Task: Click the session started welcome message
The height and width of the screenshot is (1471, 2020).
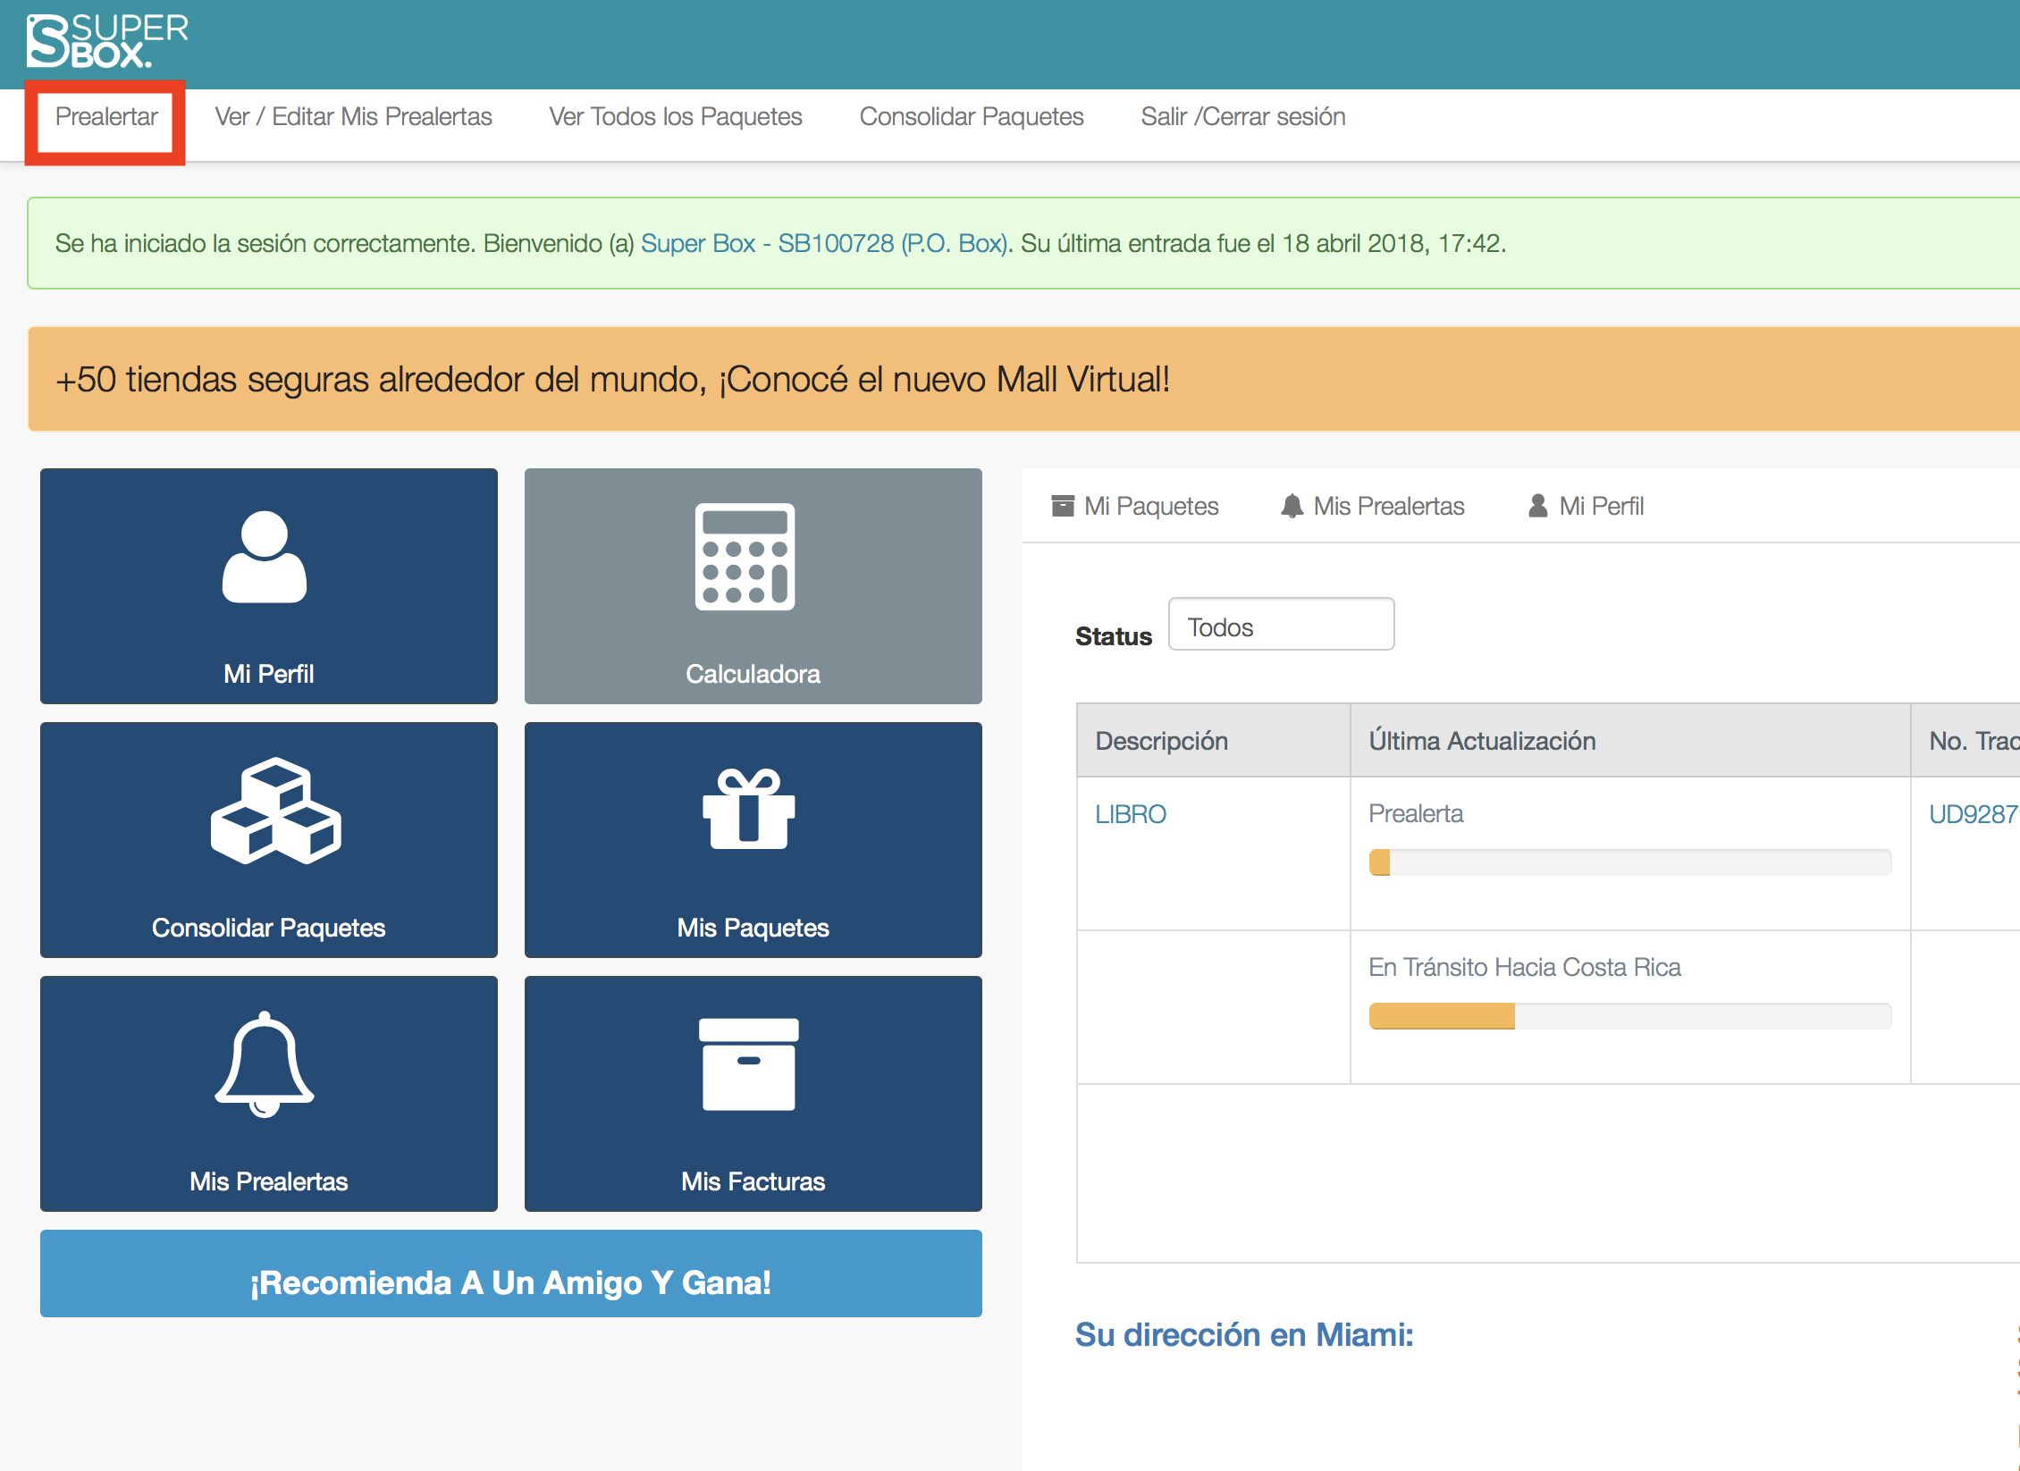Action: (x=1023, y=243)
